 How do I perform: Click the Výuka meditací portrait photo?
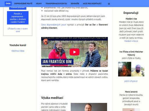pos(89,107)
